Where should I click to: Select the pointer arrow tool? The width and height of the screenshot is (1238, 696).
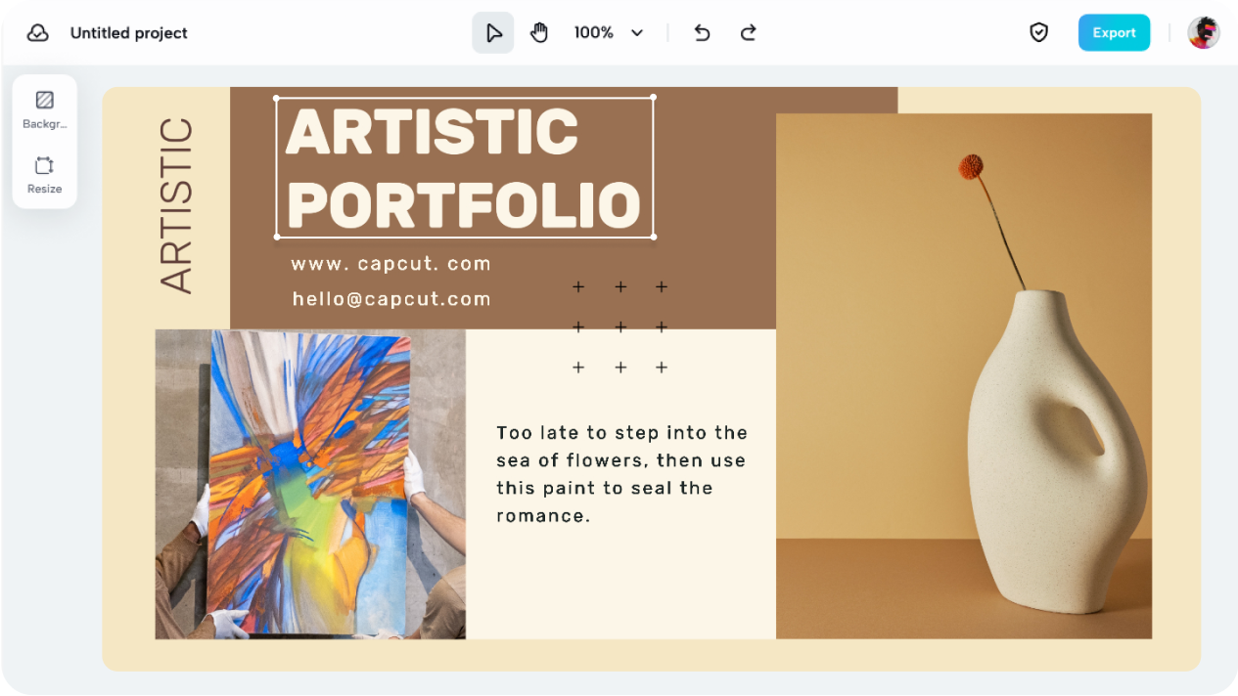[x=493, y=33]
